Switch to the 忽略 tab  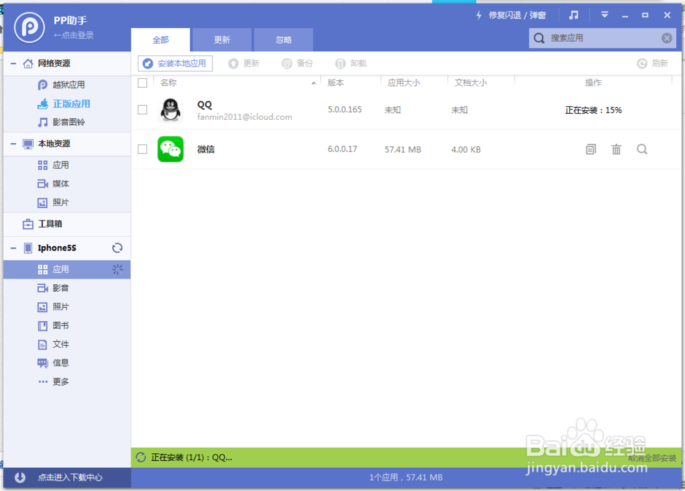pyautogui.click(x=284, y=40)
